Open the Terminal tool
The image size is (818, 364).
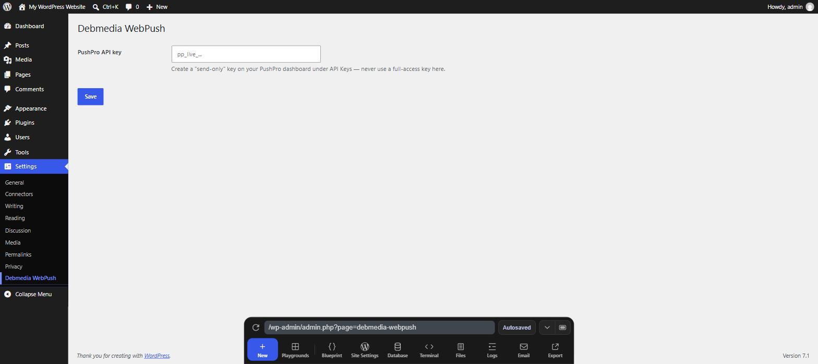pos(429,350)
